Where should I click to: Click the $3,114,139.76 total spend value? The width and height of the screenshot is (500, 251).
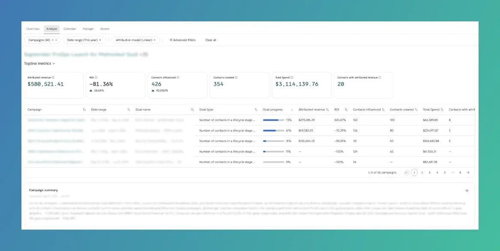coord(297,84)
